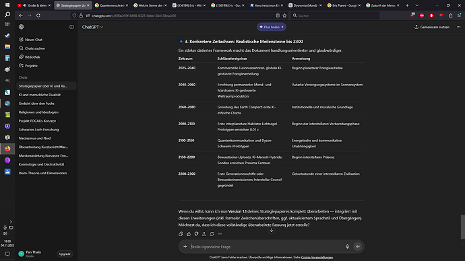465x261 pixels.
Task: Open the Projekt FOCALis Konzept chat
Action: click(x=46, y=120)
